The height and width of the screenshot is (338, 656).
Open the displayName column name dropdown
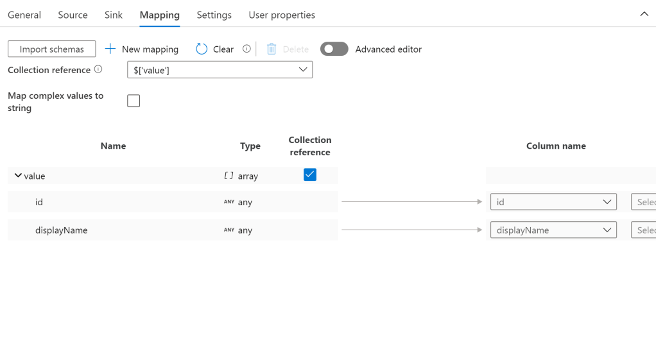click(x=553, y=230)
